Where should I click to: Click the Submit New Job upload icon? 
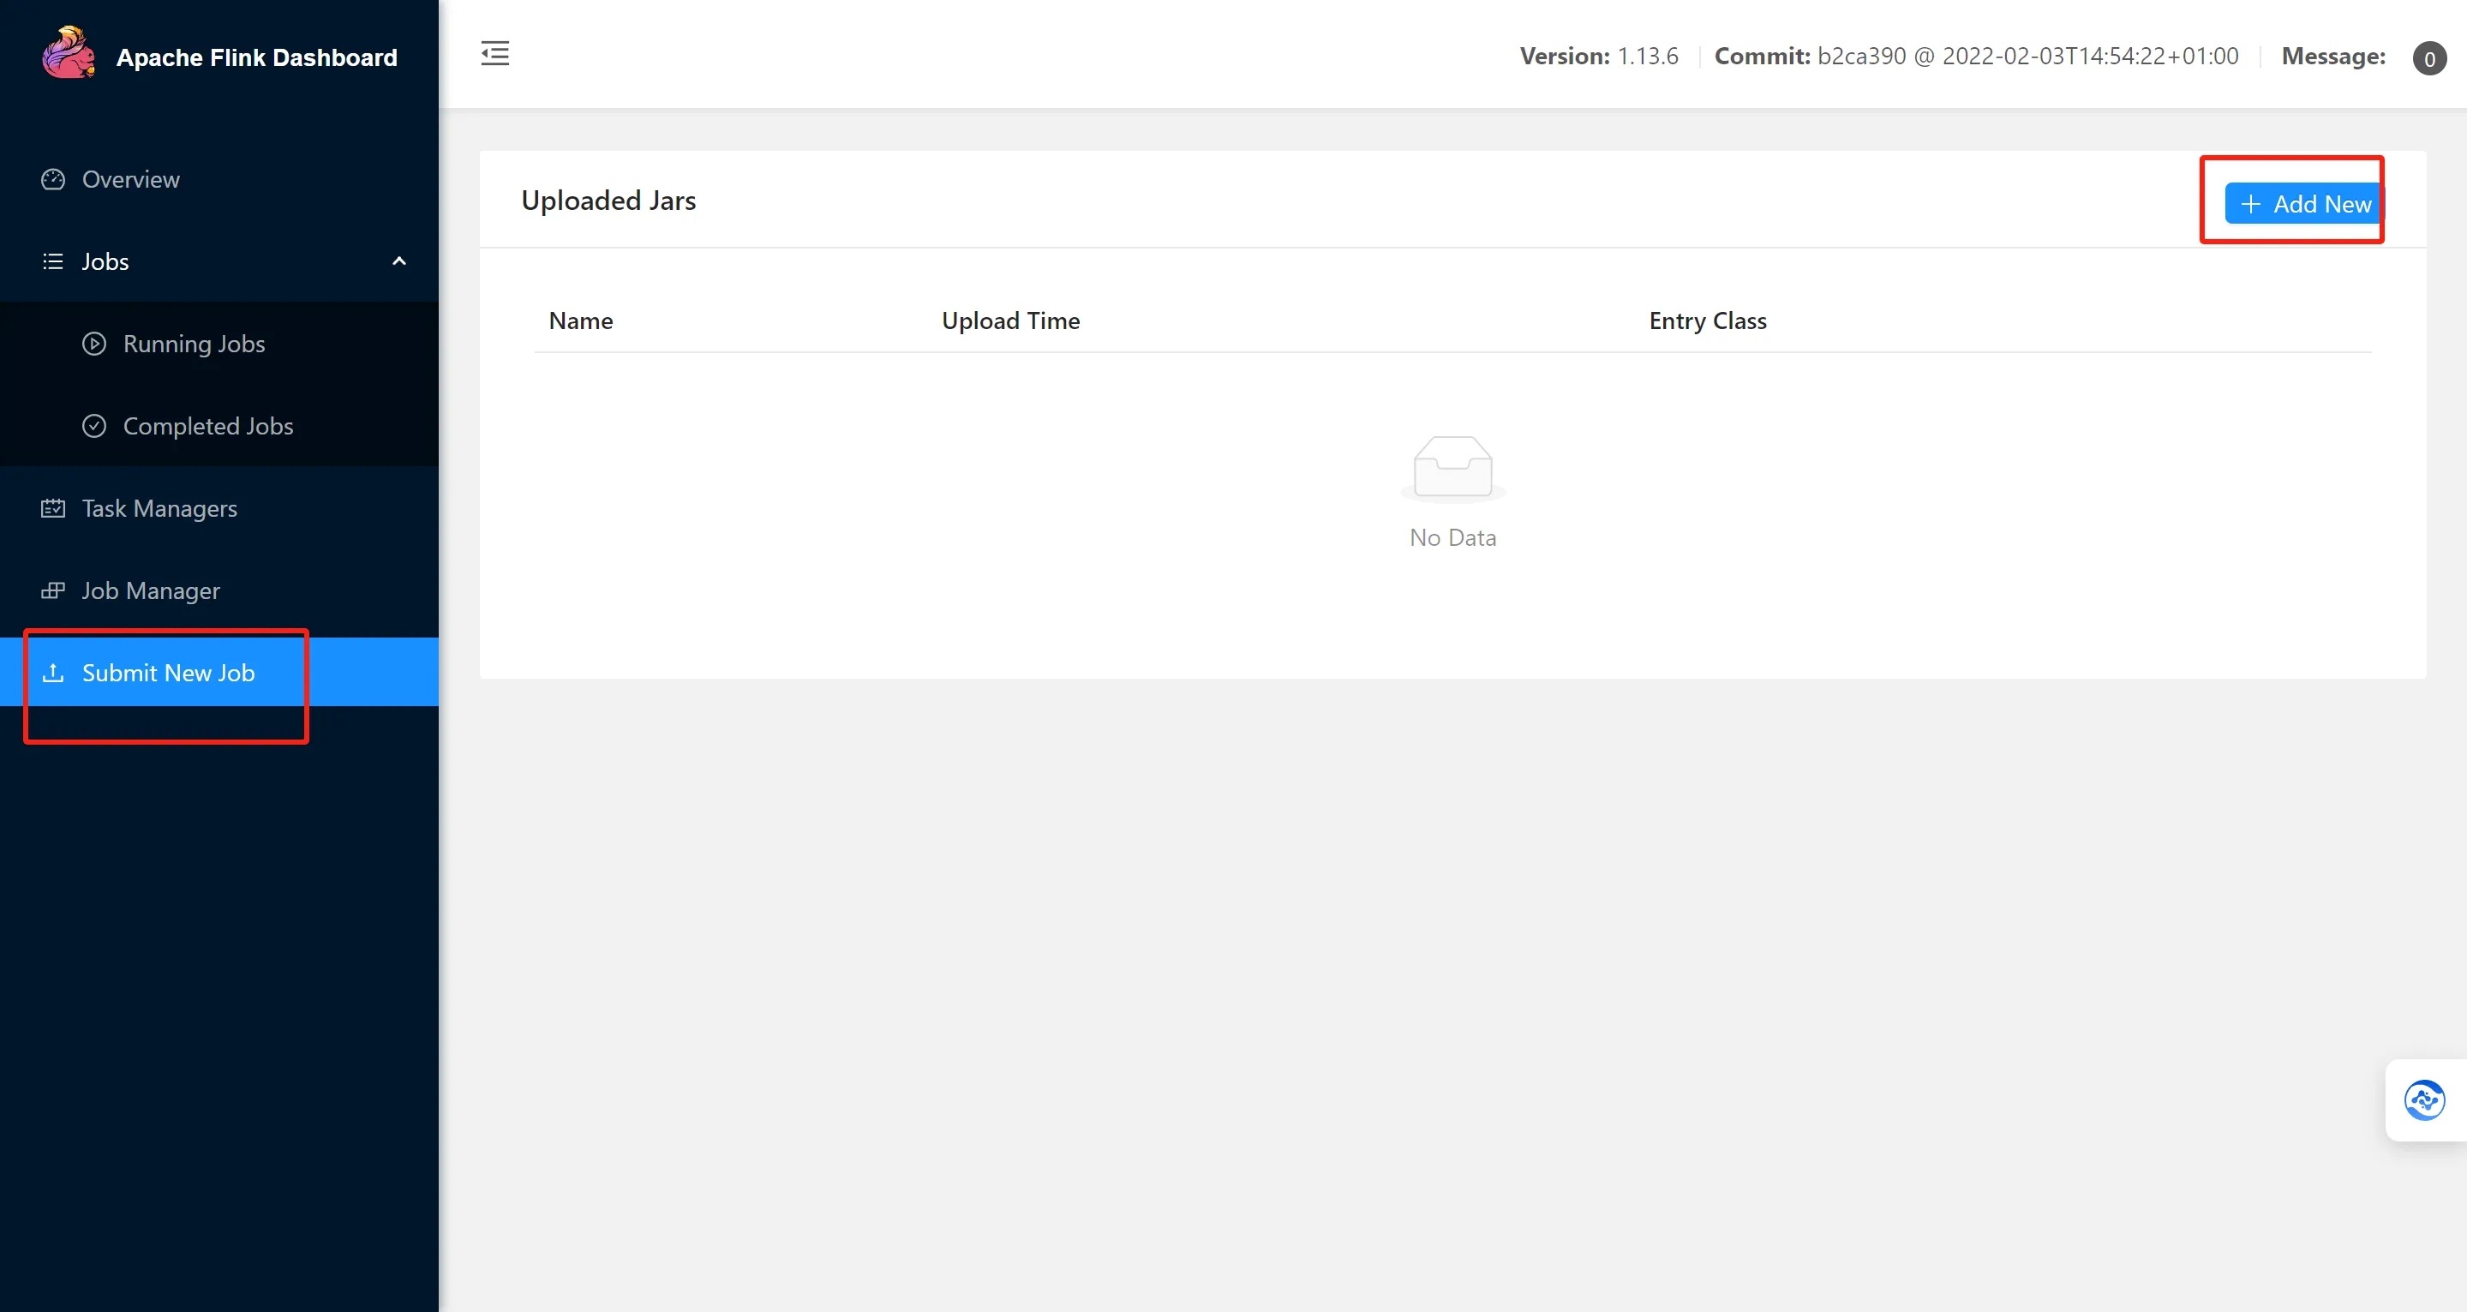(x=54, y=674)
